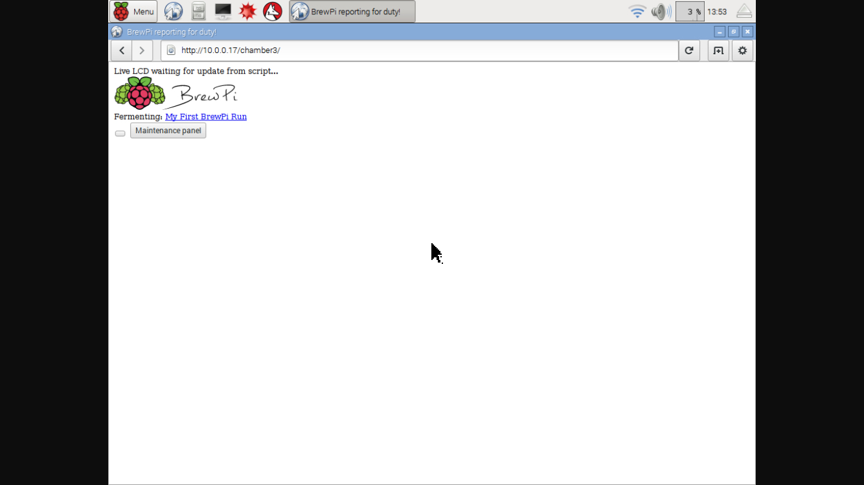Open the Maintenance panel

point(168,131)
